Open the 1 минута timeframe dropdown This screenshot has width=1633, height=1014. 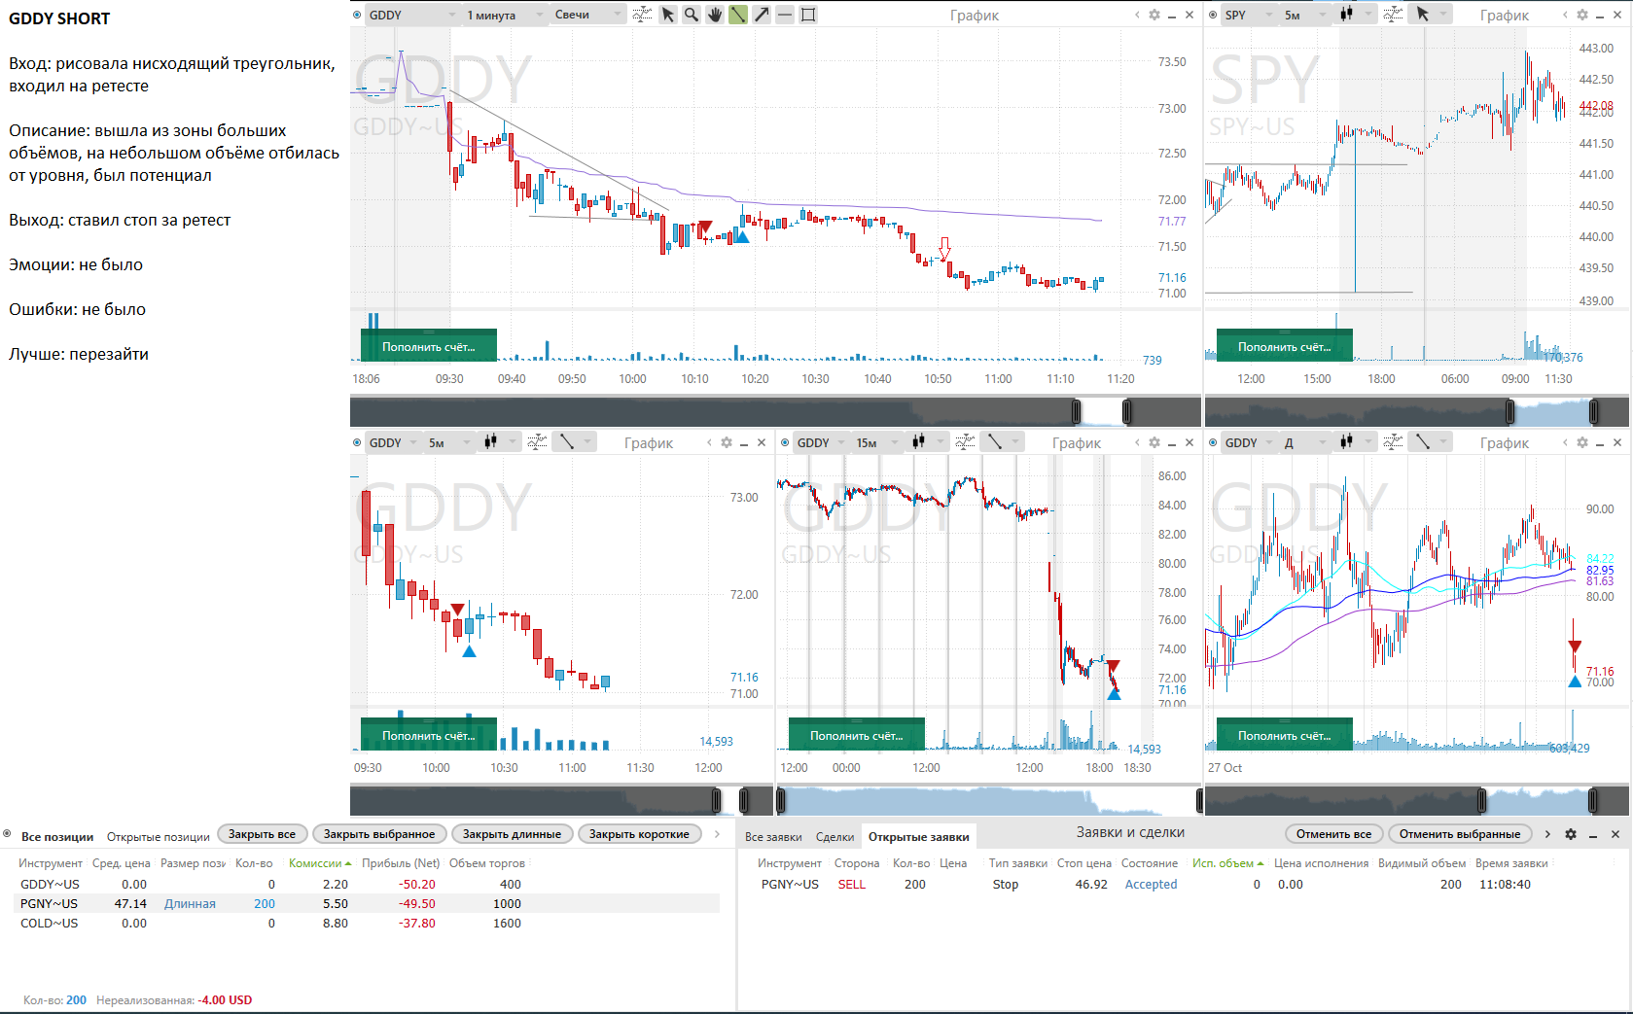coord(504,15)
